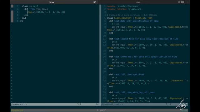Click the 'end' on line 19 of the test file
Screen dimensions: 200x112
(111, 68)
